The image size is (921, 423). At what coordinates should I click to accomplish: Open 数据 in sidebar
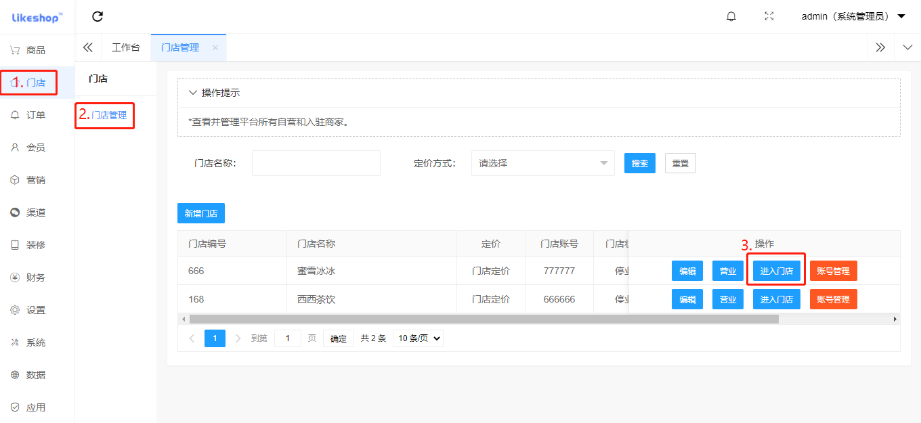(x=37, y=375)
